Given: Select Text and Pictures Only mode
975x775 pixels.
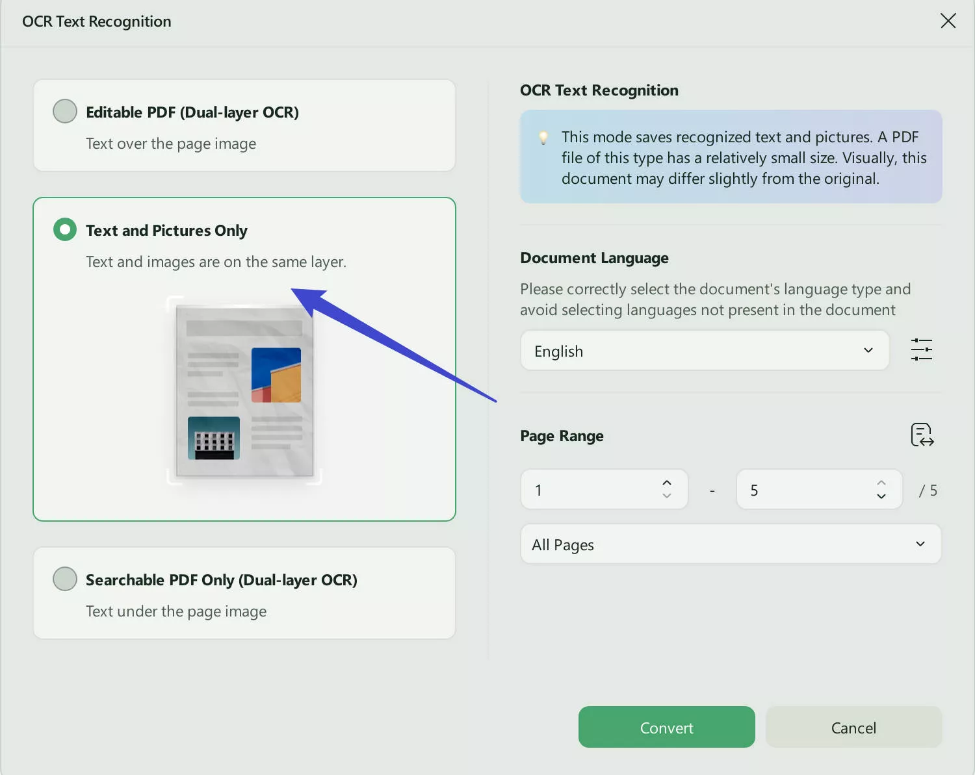Looking at the screenshot, I should (x=64, y=229).
